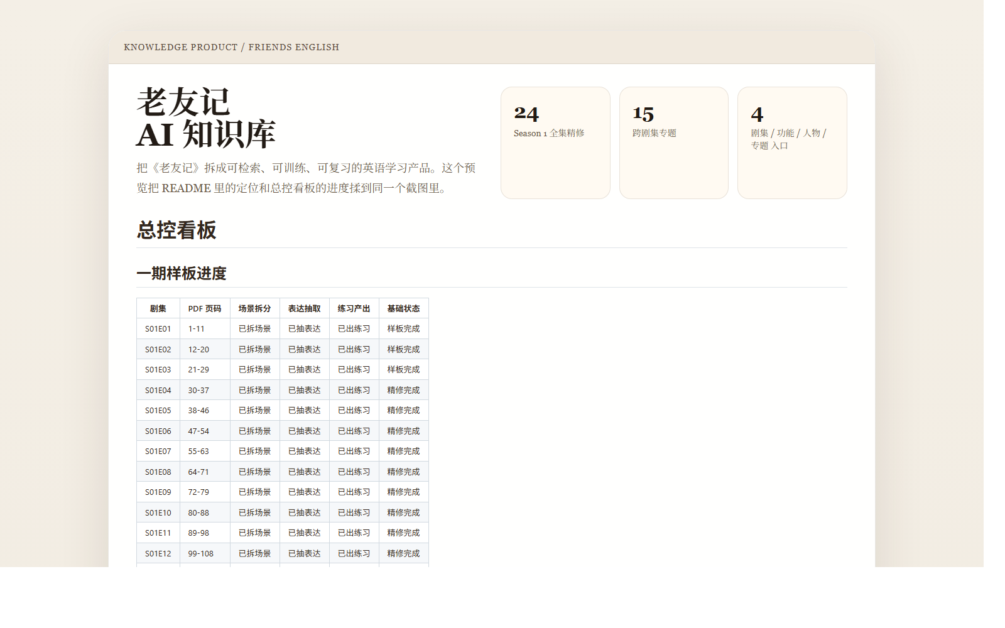Image resolution: width=1005 pixels, height=628 pixels.
Task: Click 精修完成 status in S01E09 row
Action: click(403, 492)
